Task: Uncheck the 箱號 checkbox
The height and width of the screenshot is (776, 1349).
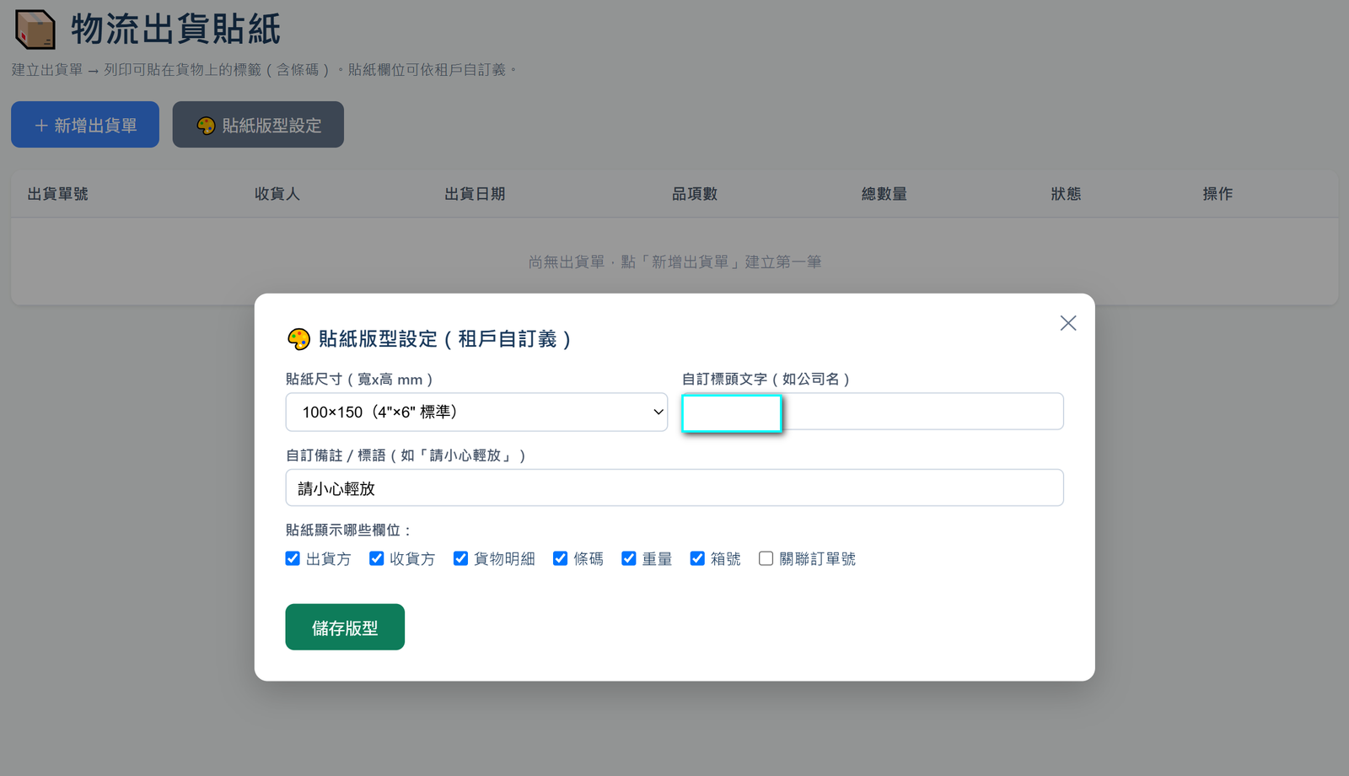Action: point(697,558)
